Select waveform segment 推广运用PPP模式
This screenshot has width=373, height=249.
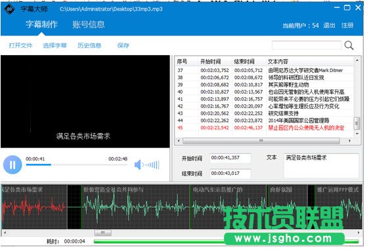[338, 207]
